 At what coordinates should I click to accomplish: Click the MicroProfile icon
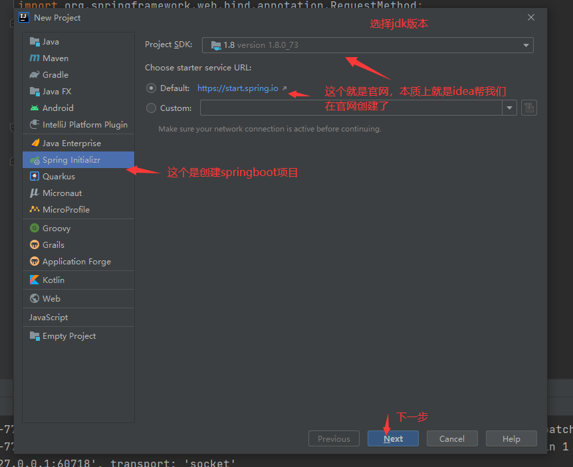35,209
